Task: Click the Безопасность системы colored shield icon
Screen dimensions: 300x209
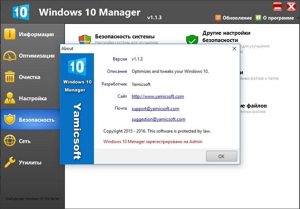Action: pyautogui.click(x=85, y=39)
